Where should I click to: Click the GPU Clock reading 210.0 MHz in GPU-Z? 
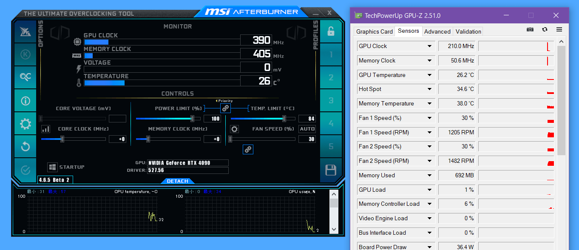tap(457, 46)
